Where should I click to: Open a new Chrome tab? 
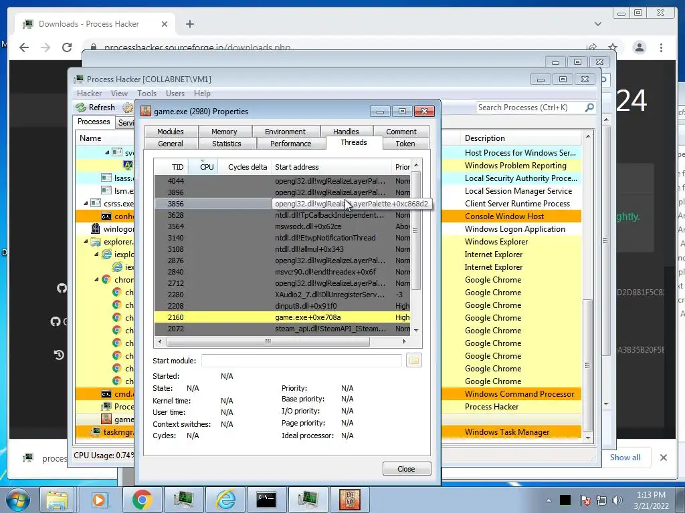[x=189, y=24]
